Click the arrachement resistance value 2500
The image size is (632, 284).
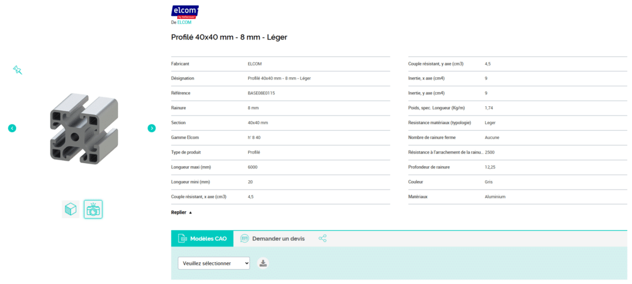pyautogui.click(x=489, y=152)
